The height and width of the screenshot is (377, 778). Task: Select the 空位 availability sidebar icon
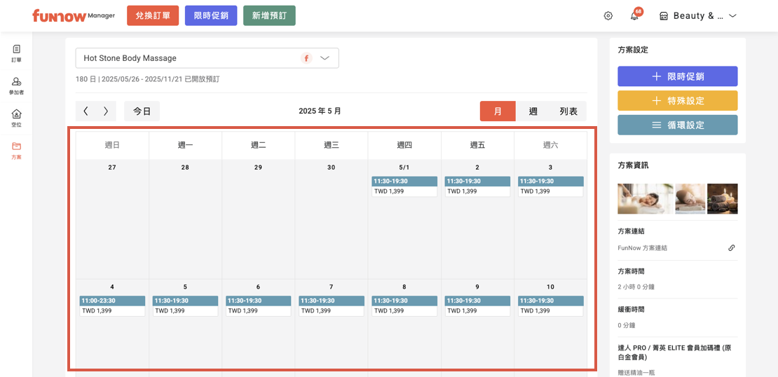click(16, 118)
